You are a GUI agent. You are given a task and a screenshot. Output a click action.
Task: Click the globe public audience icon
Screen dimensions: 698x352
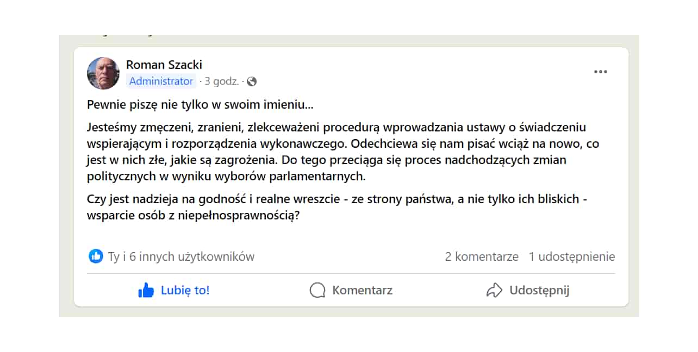pos(251,81)
